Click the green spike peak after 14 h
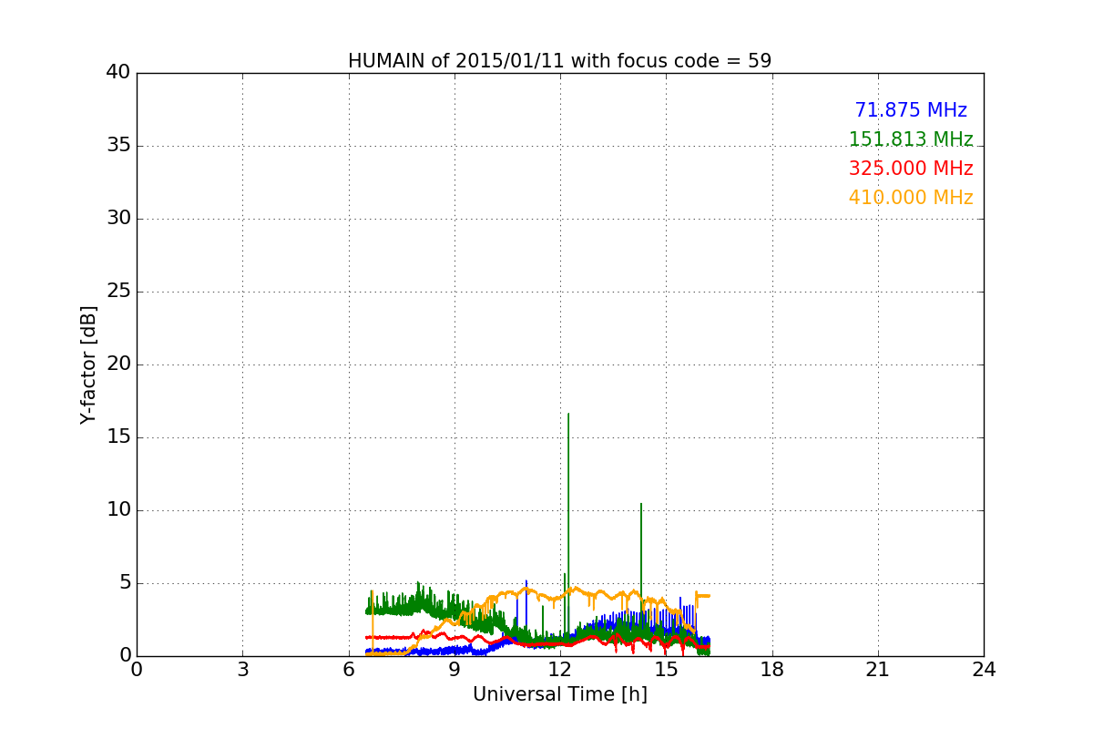This screenshot has height=729, width=1093. 641,505
